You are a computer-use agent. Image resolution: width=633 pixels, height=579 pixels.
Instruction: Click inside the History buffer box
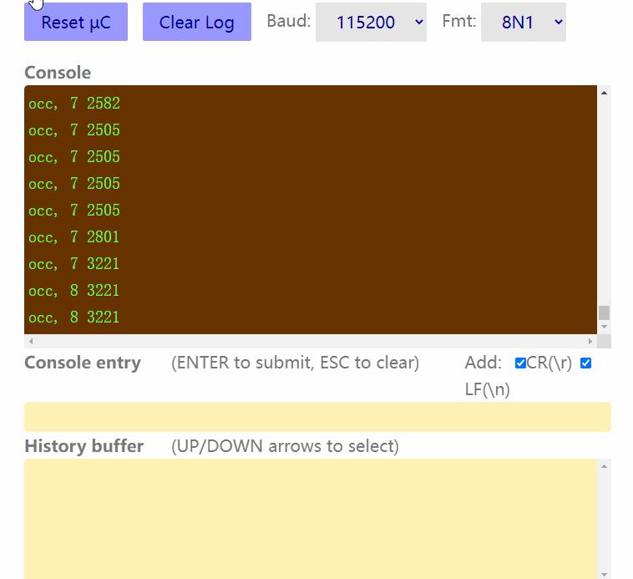click(311, 519)
